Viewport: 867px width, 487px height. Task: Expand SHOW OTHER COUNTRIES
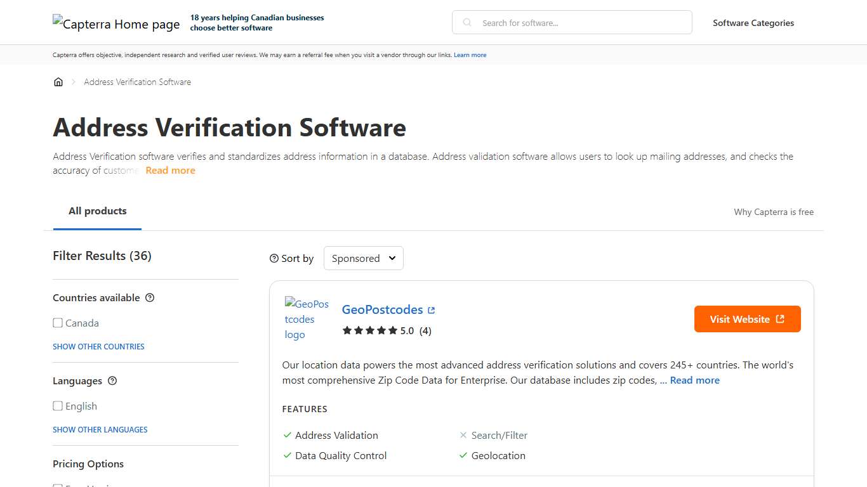98,346
